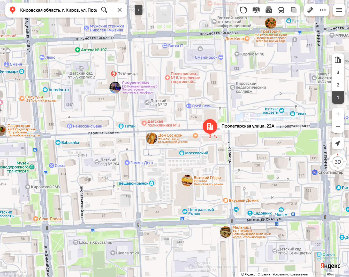Select the ruler distance tool

pyautogui.click(x=310, y=10)
